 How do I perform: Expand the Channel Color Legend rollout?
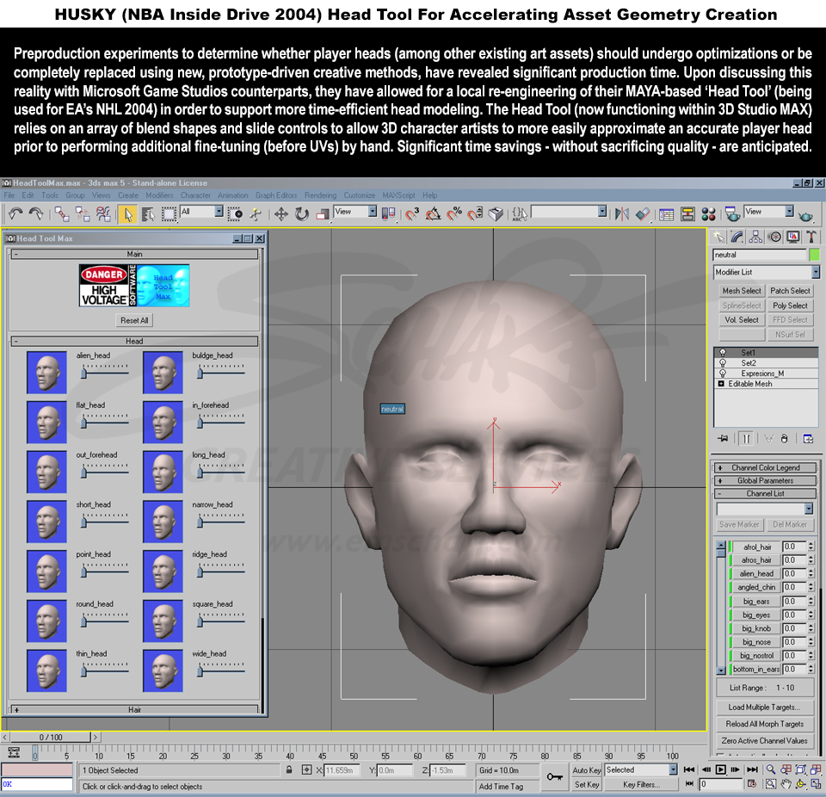tap(765, 467)
